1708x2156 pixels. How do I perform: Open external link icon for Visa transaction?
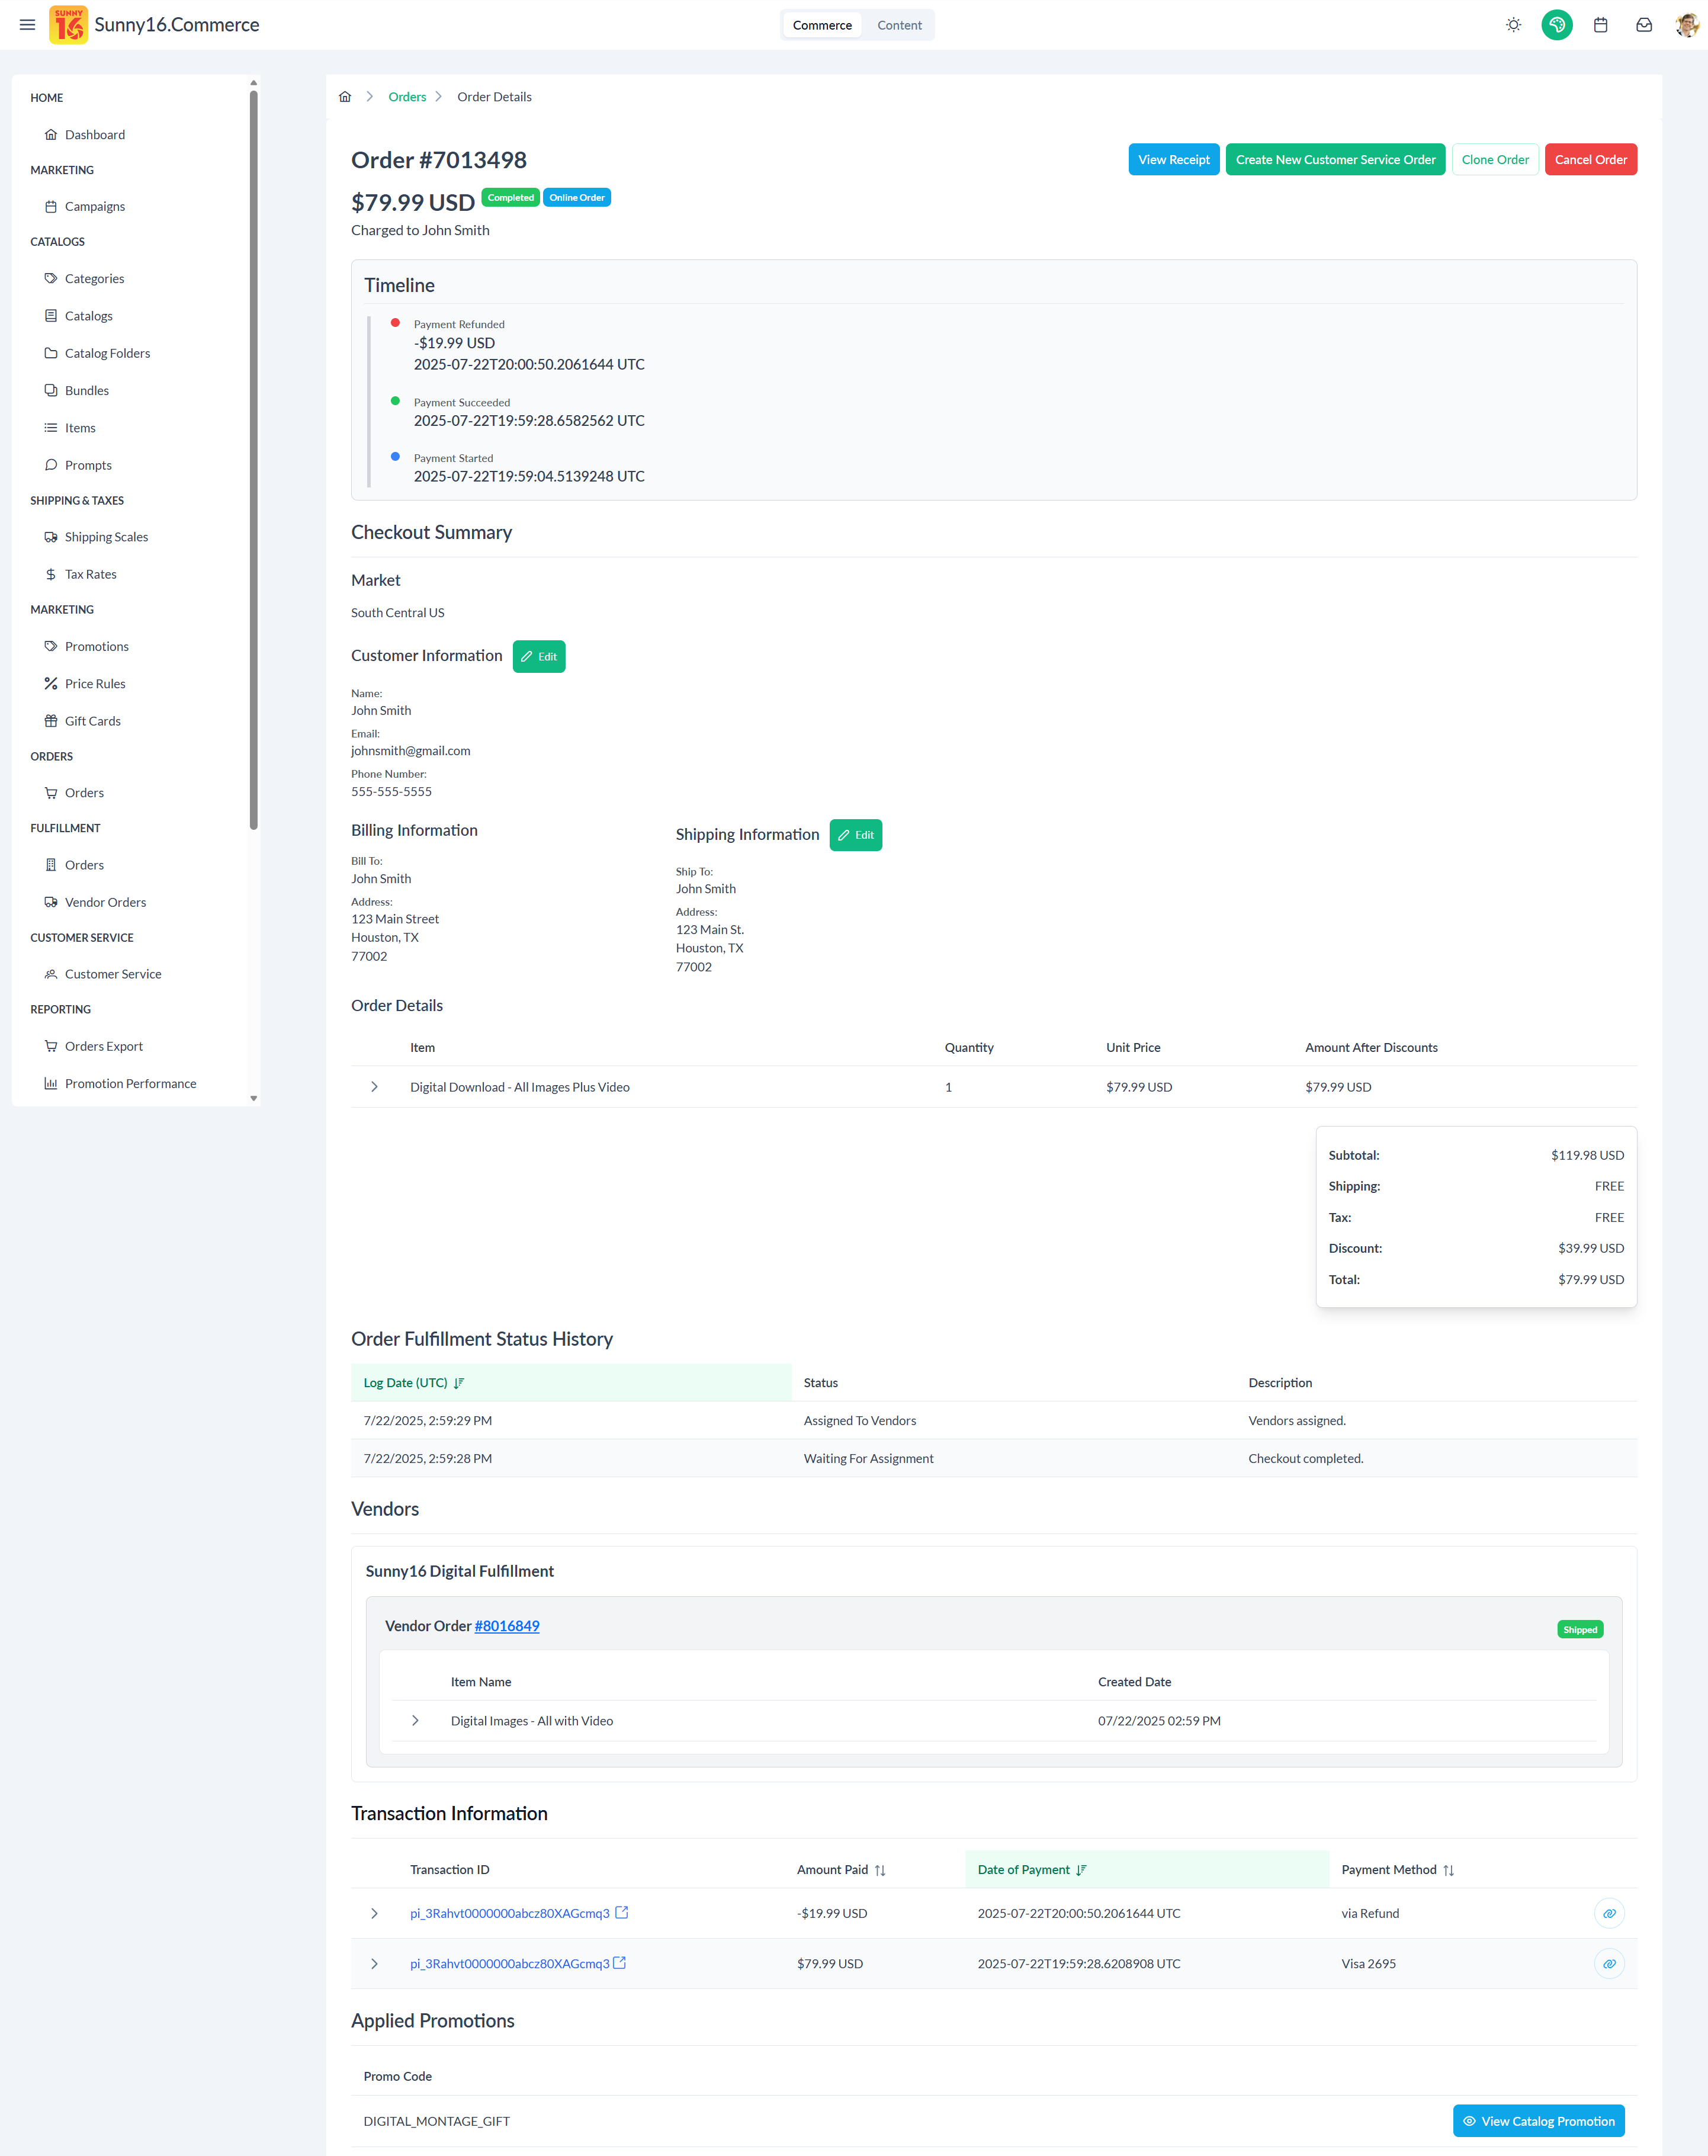[x=620, y=1963]
